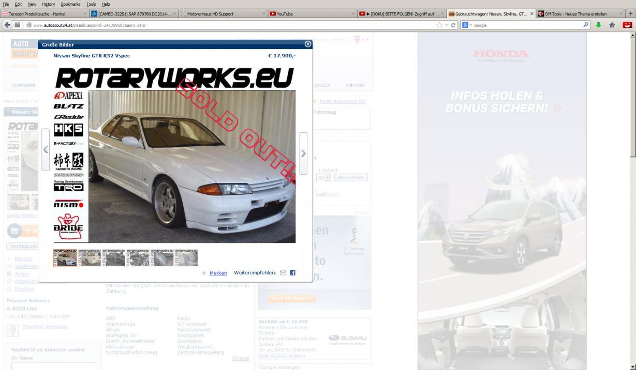636x370 pixels.
Task: Reload the page using the refresh icon
Action: point(452,25)
